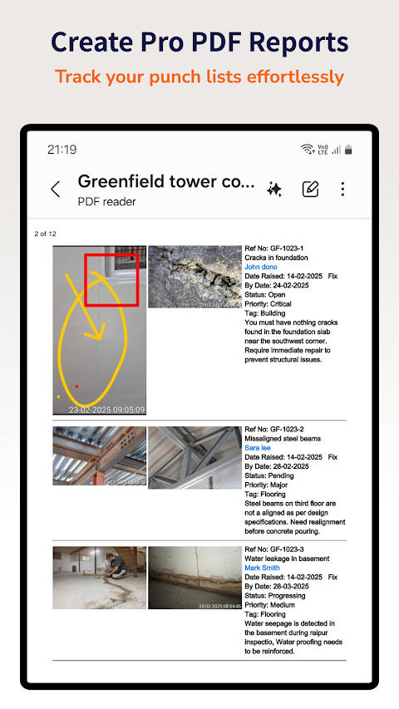Open Sara lee assignee link

(x=258, y=448)
